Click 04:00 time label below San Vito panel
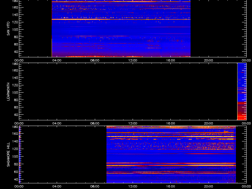This screenshot has width=252, height=189. 57,60
